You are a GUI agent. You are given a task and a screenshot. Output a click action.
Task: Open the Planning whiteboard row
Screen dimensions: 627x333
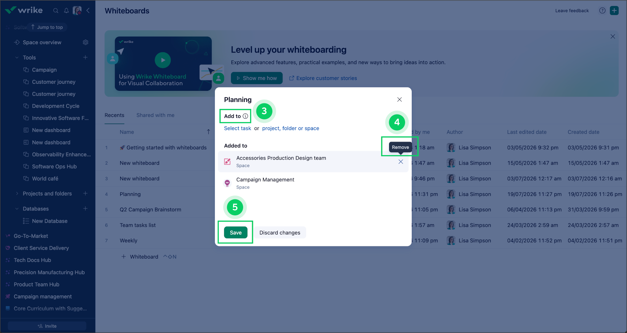point(130,194)
